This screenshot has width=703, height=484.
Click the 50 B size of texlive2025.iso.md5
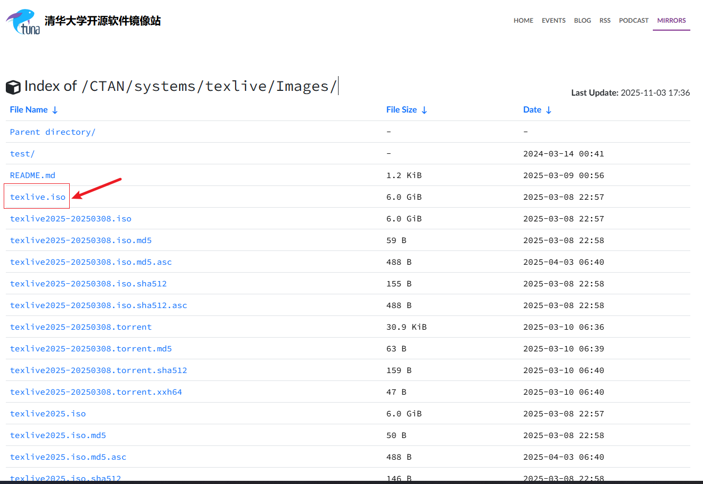pos(397,435)
